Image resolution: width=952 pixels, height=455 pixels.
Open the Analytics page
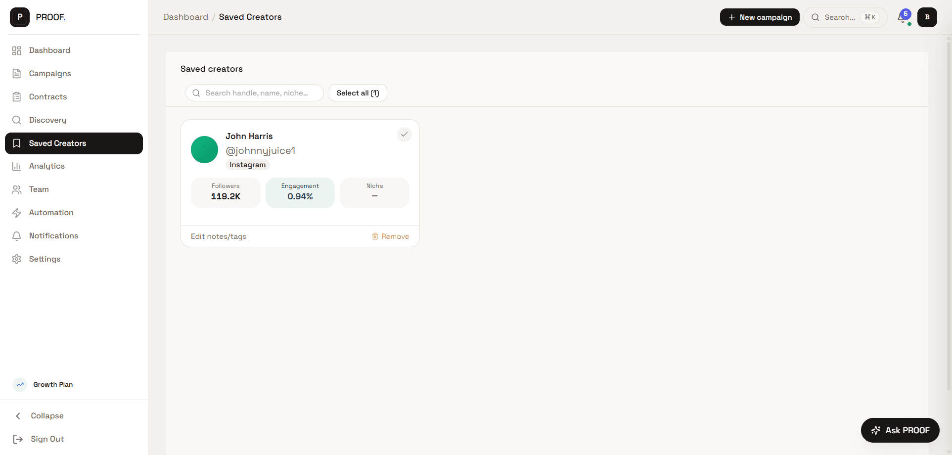(x=74, y=166)
